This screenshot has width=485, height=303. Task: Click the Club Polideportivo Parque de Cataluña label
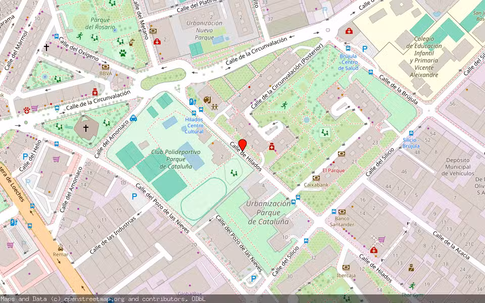point(175,159)
